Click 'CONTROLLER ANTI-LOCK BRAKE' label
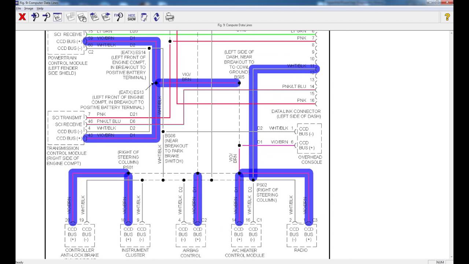Image resolution: width=469 pixels, height=264 pixels. (80, 253)
